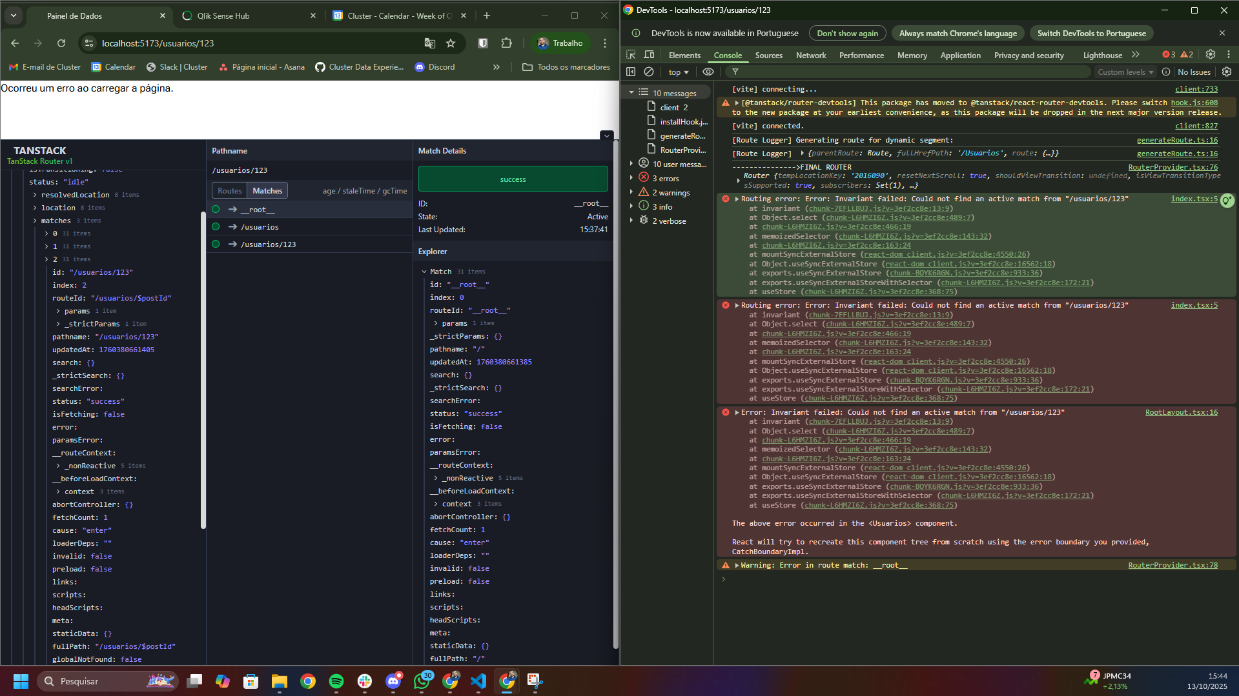1239x696 pixels.
Task: Open Spotify from the taskbar
Action: tap(336, 681)
